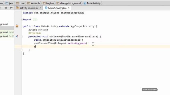This screenshot has height=95, width=170.
Task: Expand the folded import block
Action: 22,20
